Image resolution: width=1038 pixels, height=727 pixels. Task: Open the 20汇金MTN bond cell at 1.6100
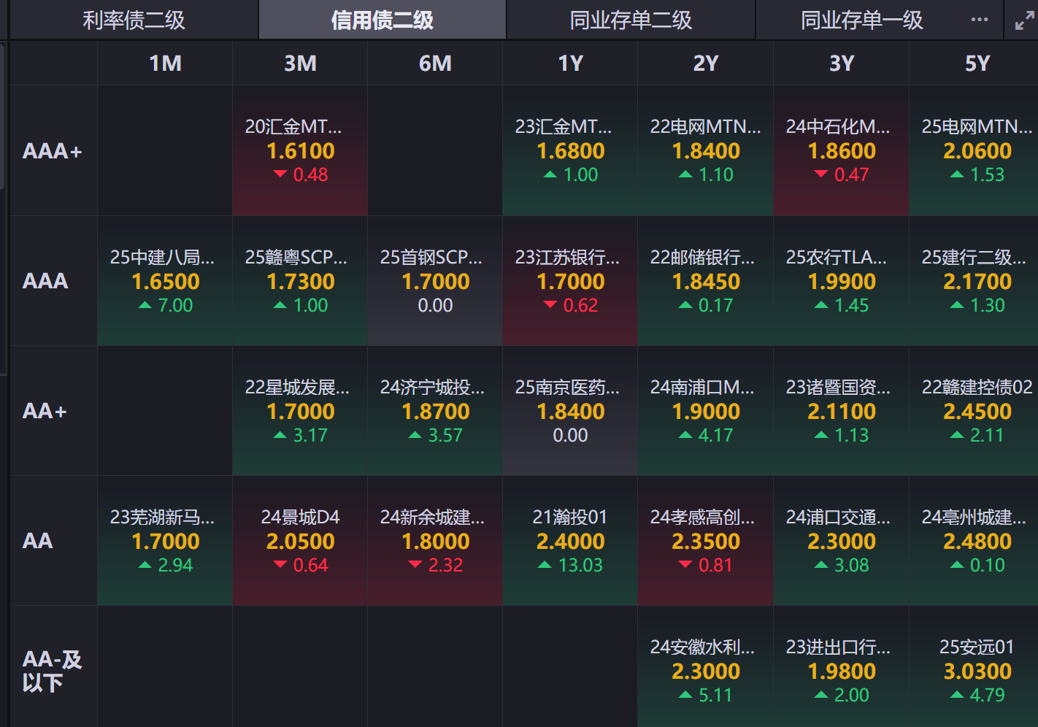tap(300, 151)
